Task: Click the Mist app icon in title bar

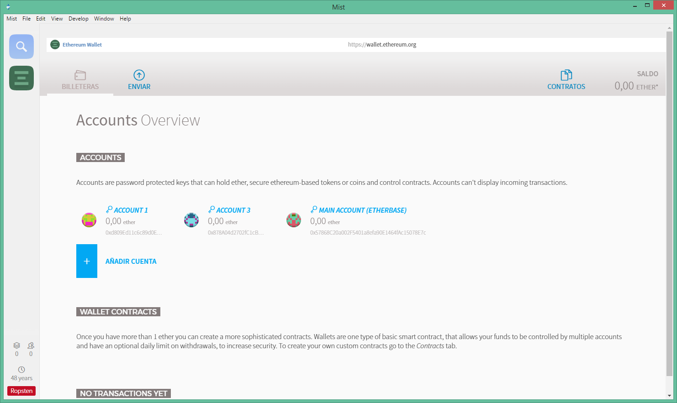Action: pos(8,7)
